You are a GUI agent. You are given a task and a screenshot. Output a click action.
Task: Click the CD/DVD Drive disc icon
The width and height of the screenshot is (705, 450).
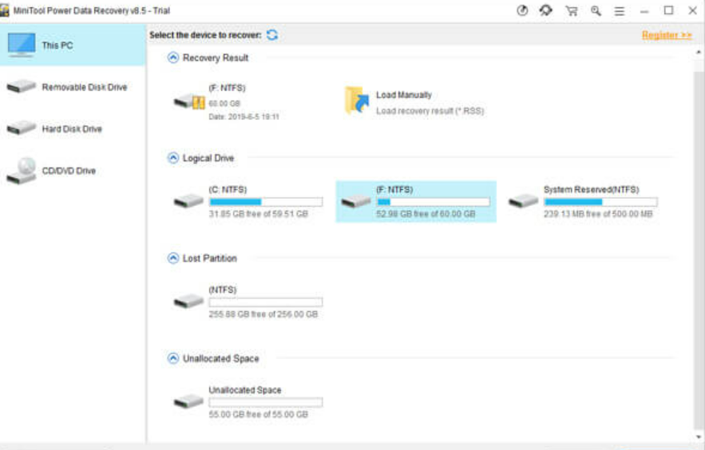click(x=21, y=171)
